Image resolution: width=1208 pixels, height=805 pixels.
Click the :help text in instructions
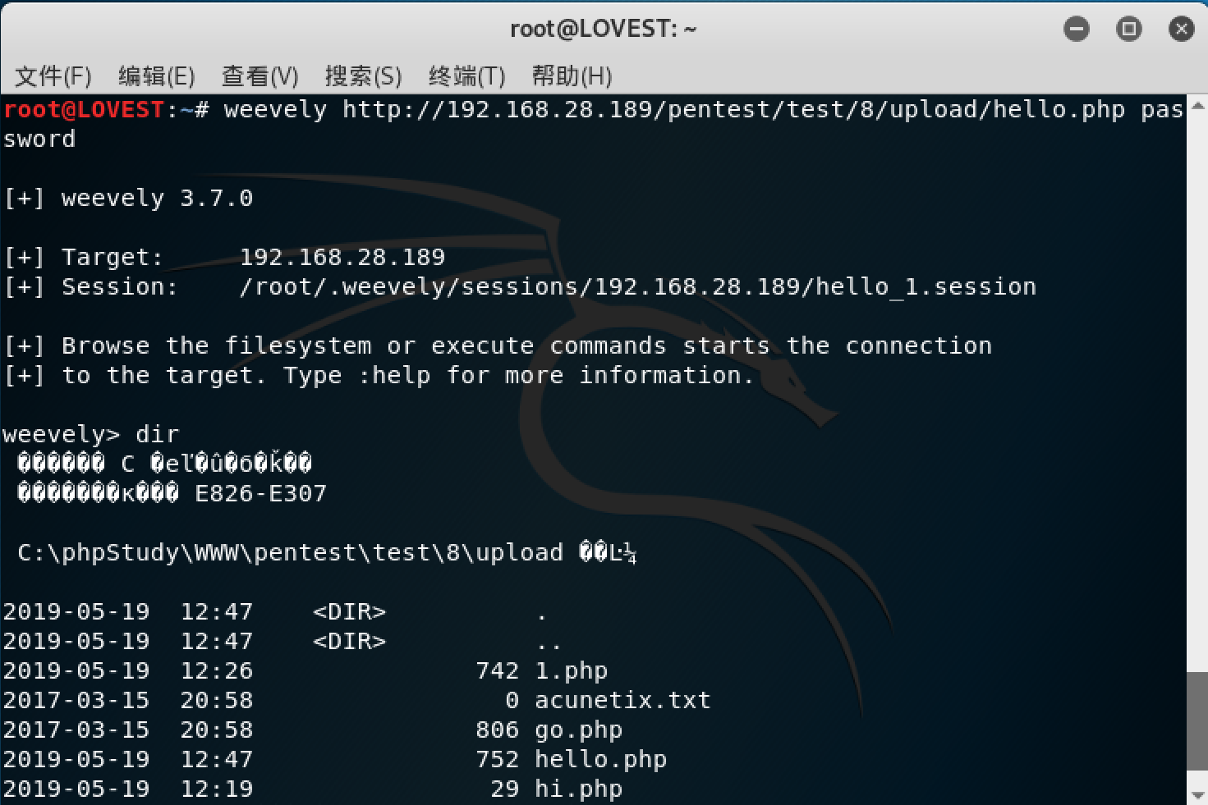click(394, 376)
